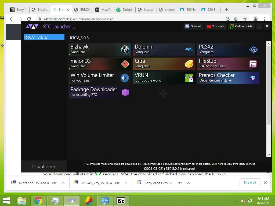Click the Citra title text
This screenshot has width=275, height=206.
(140, 61)
